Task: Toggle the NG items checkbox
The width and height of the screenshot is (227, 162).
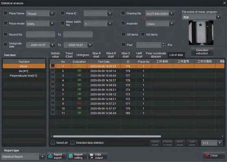Action: coord(143,35)
